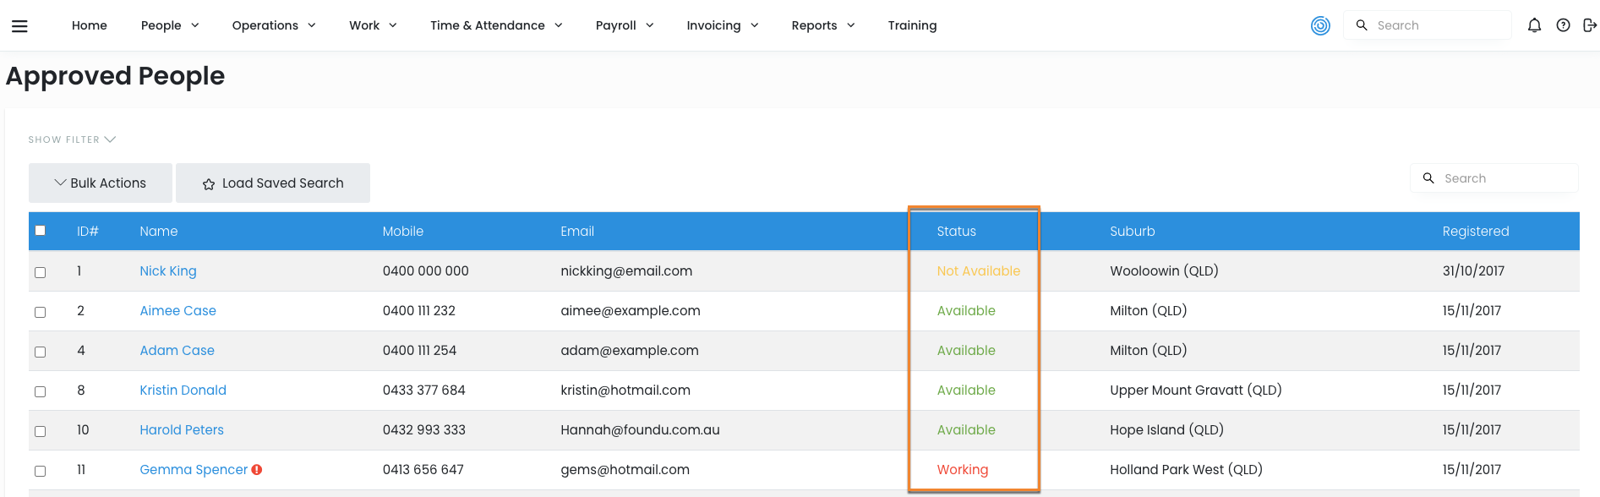Click the red alert icon beside Gemma Spencer
This screenshot has width=1600, height=497.
[x=257, y=470]
